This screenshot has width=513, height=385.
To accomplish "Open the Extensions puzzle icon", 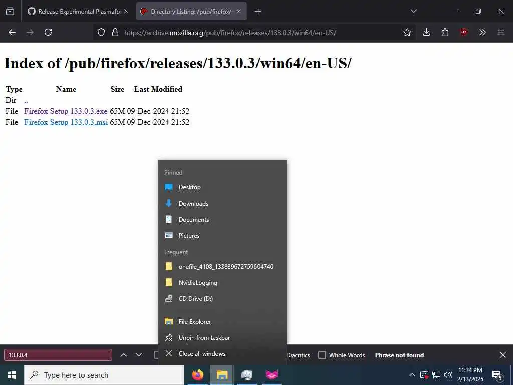I will pos(445,32).
